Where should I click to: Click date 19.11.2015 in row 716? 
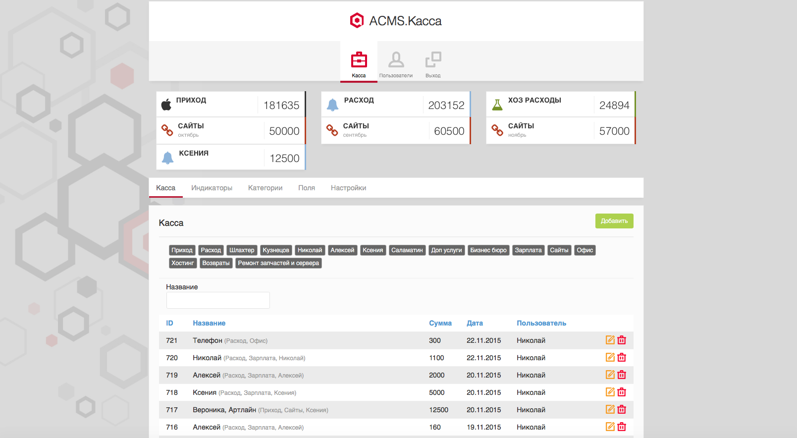click(x=483, y=427)
